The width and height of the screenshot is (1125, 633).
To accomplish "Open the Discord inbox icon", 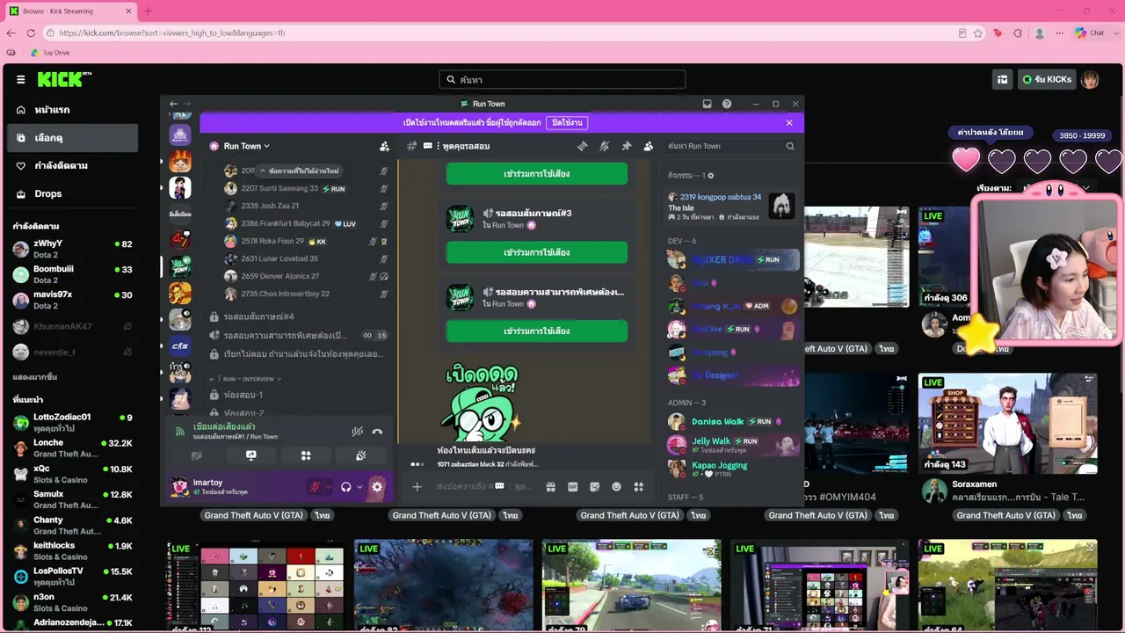I will pyautogui.click(x=707, y=104).
